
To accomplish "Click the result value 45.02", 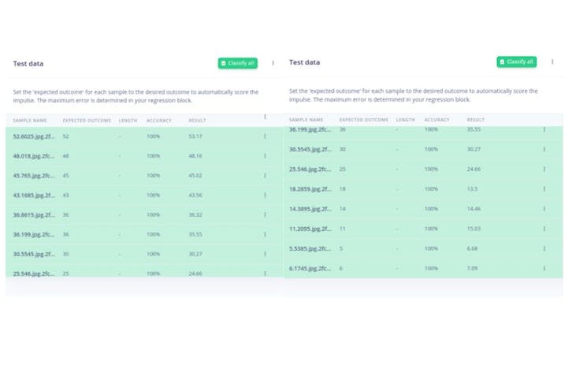I will pos(195,176).
